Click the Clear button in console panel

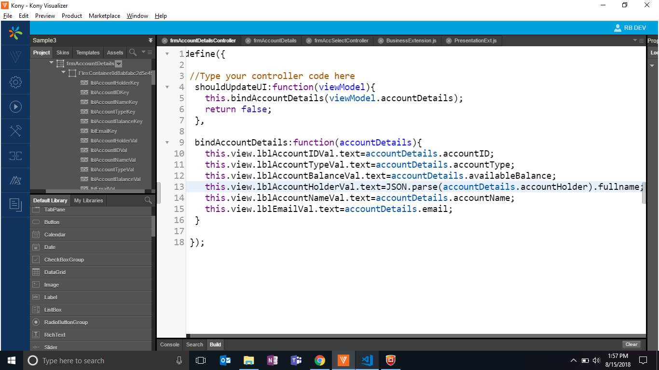(632, 344)
